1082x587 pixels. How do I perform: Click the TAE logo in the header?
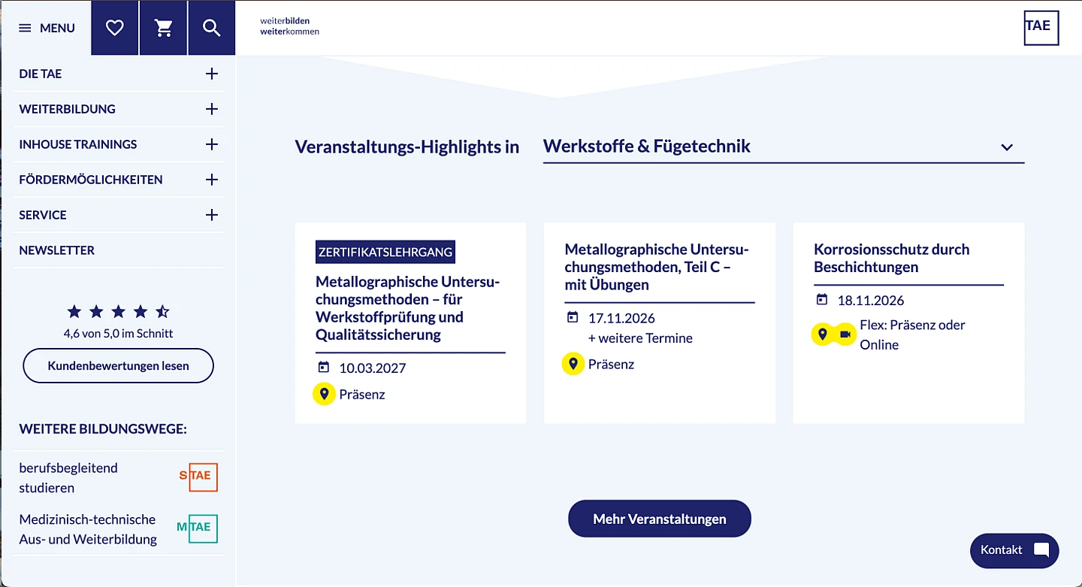(x=1041, y=28)
